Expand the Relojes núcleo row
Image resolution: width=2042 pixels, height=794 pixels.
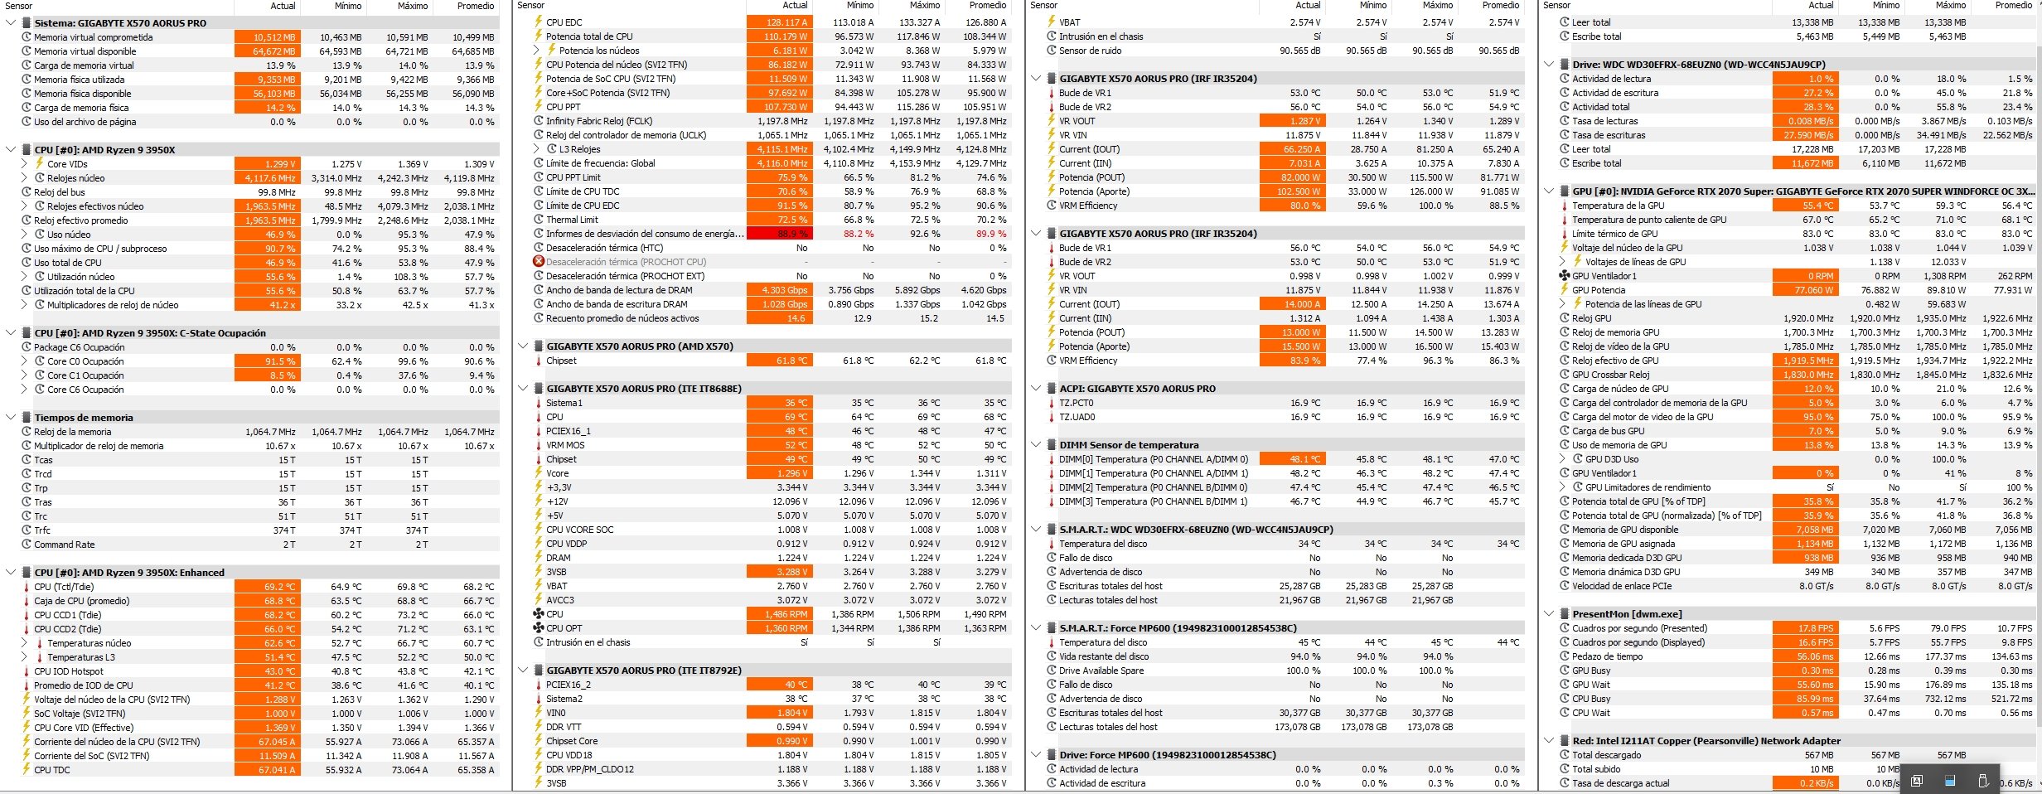click(24, 178)
